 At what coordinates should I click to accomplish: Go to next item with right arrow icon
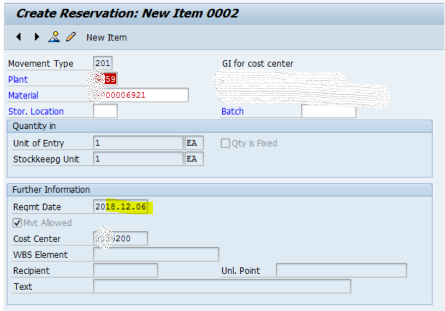(x=37, y=37)
